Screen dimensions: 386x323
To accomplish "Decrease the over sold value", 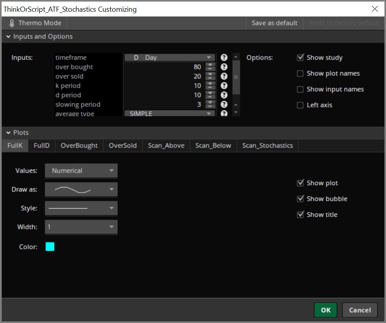I will [x=210, y=78].
